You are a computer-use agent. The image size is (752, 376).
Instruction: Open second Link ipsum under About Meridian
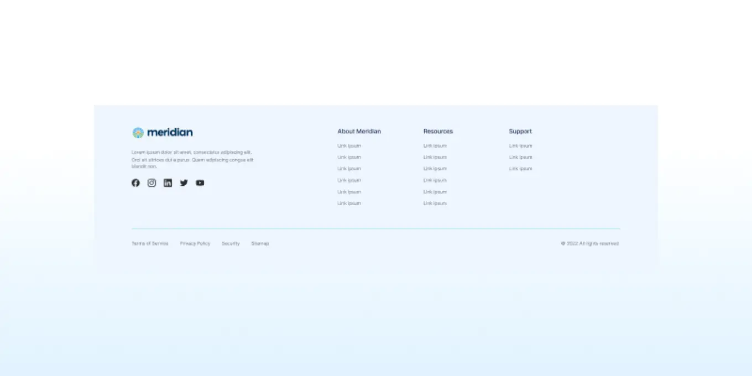click(x=349, y=158)
